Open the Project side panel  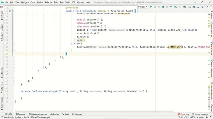click(2, 16)
